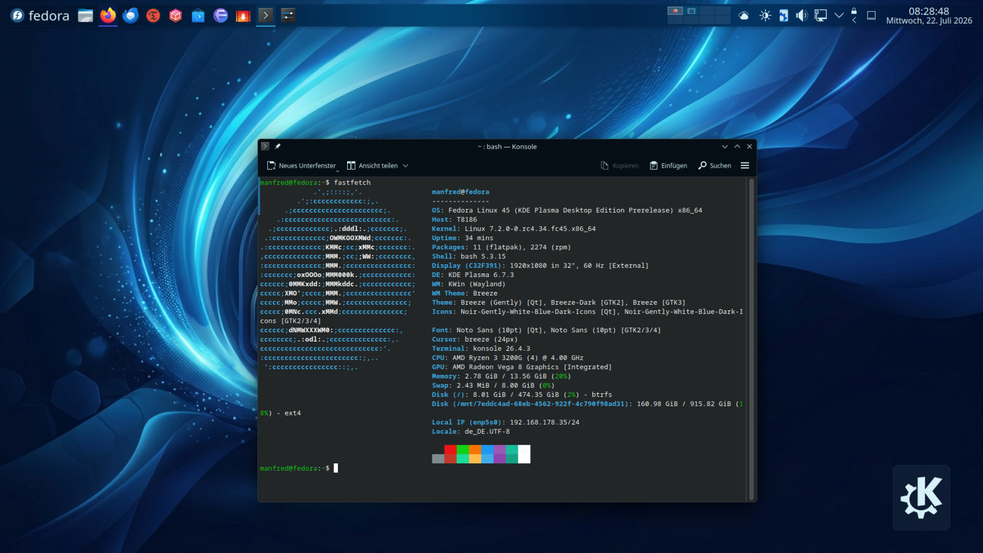Click the 'Shell: bash 5.3.15' line

click(x=469, y=256)
